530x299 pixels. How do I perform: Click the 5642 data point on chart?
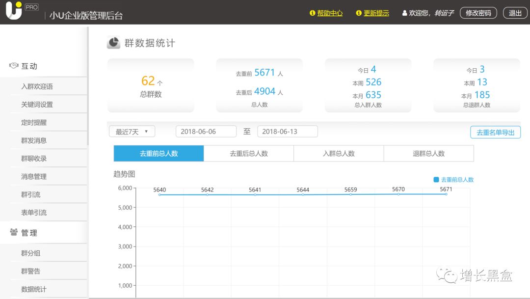tap(207, 194)
